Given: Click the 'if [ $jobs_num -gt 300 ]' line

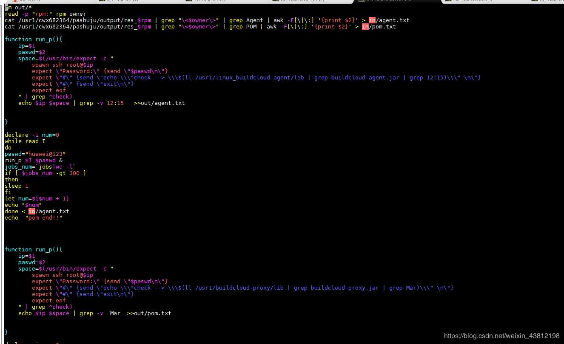Looking at the screenshot, I should click(x=46, y=173).
